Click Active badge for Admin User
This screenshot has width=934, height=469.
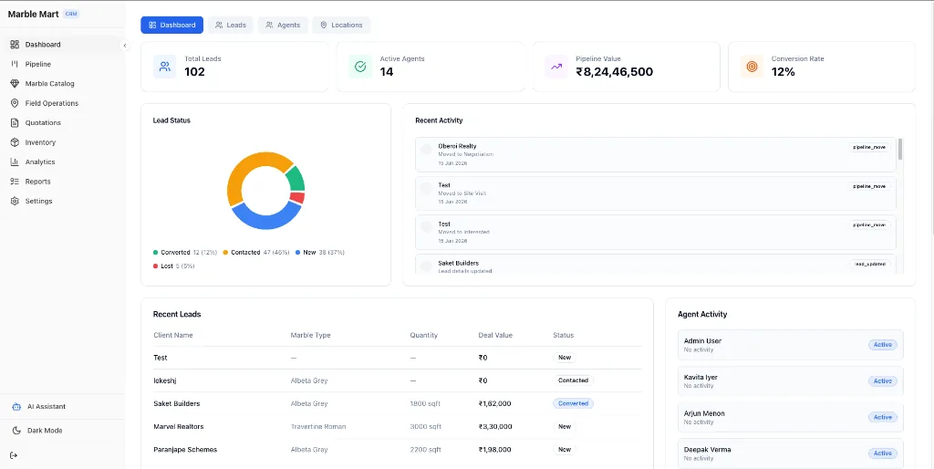click(882, 345)
